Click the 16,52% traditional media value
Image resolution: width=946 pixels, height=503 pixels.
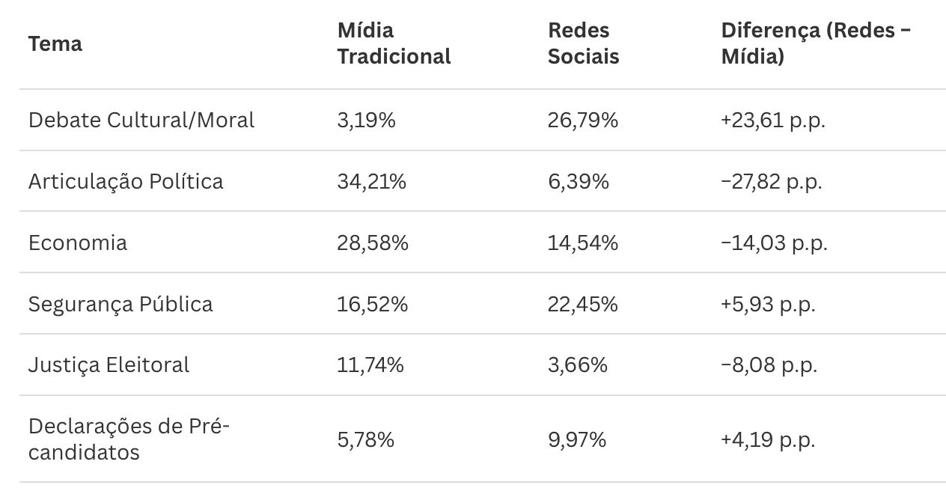372,304
